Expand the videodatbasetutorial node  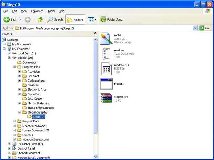(14, 139)
